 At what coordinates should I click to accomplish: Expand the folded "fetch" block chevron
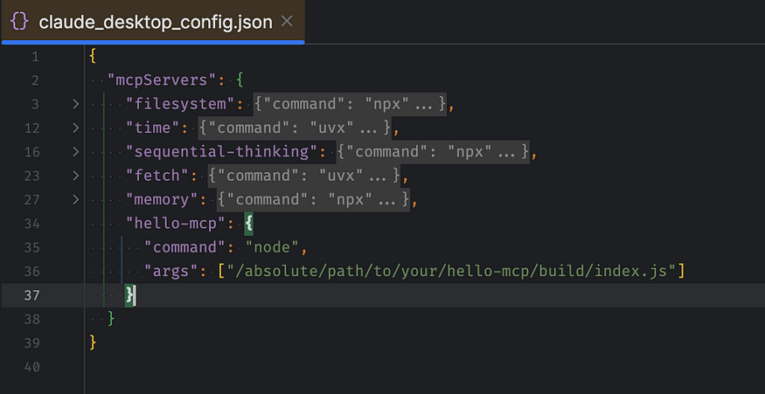pos(76,176)
